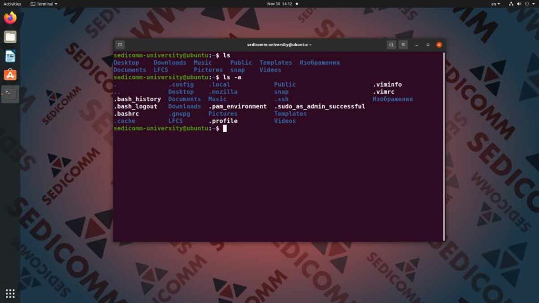Click '.mozilla' directory name
539x303 pixels.
[223, 92]
